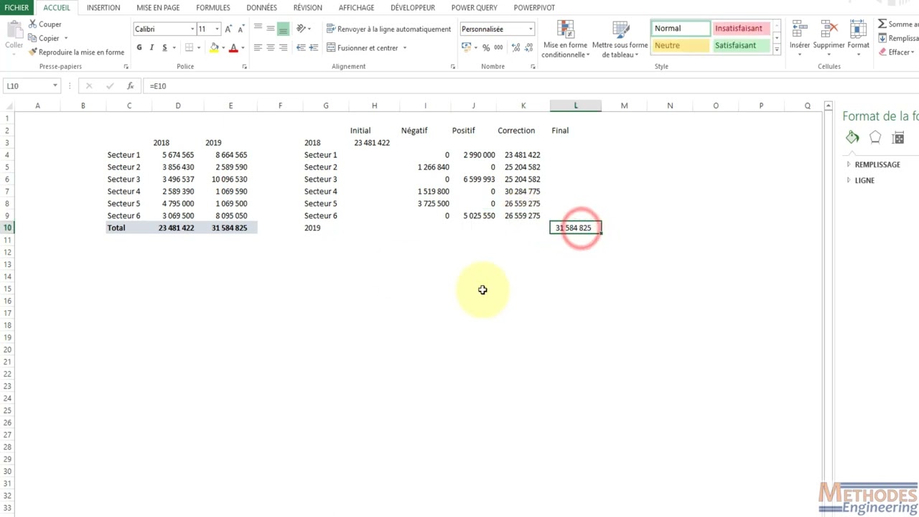
Task: Select the column L header
Action: pyautogui.click(x=576, y=106)
